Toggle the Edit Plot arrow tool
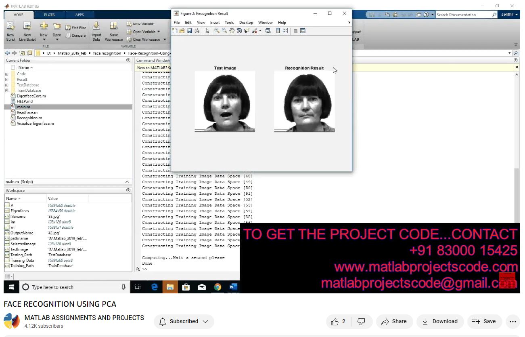The width and height of the screenshot is (525, 337). [x=207, y=31]
